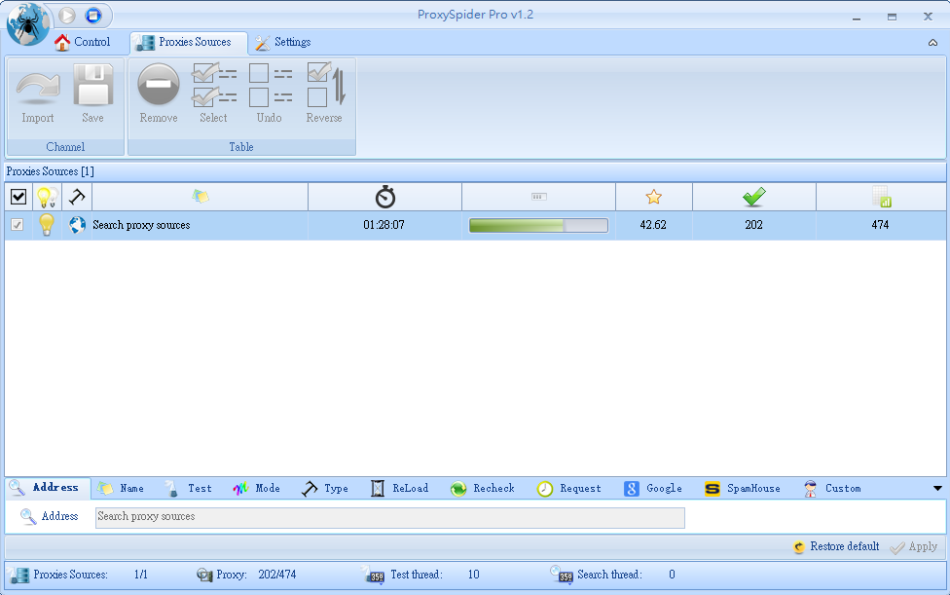Switch to the Control tab
The width and height of the screenshot is (950, 595).
pos(83,42)
